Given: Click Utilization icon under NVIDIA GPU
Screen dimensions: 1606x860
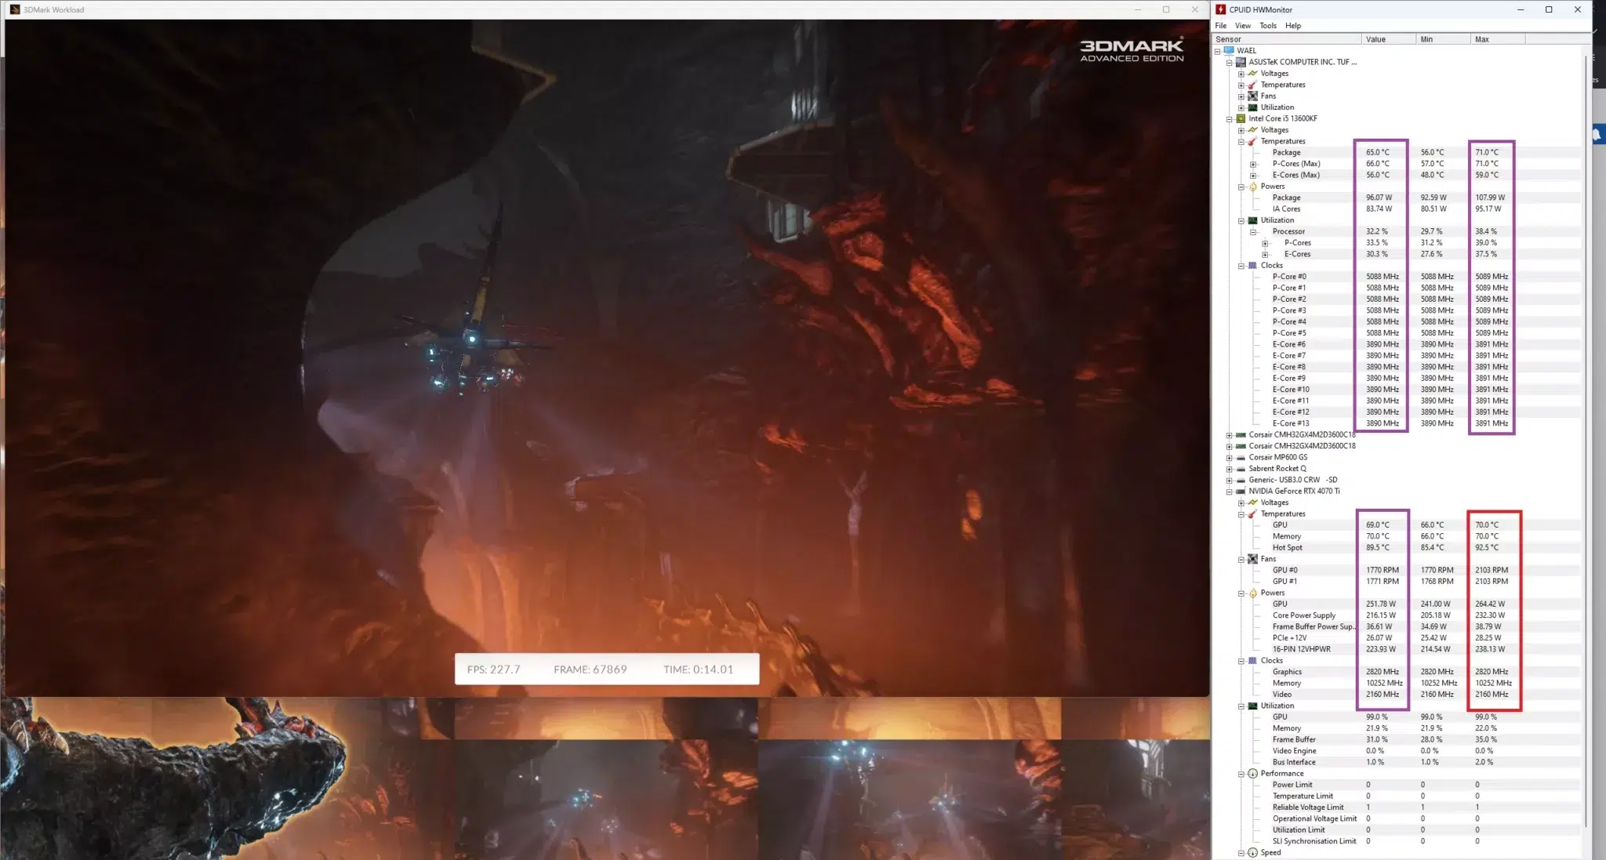Looking at the screenshot, I should pos(1252,706).
